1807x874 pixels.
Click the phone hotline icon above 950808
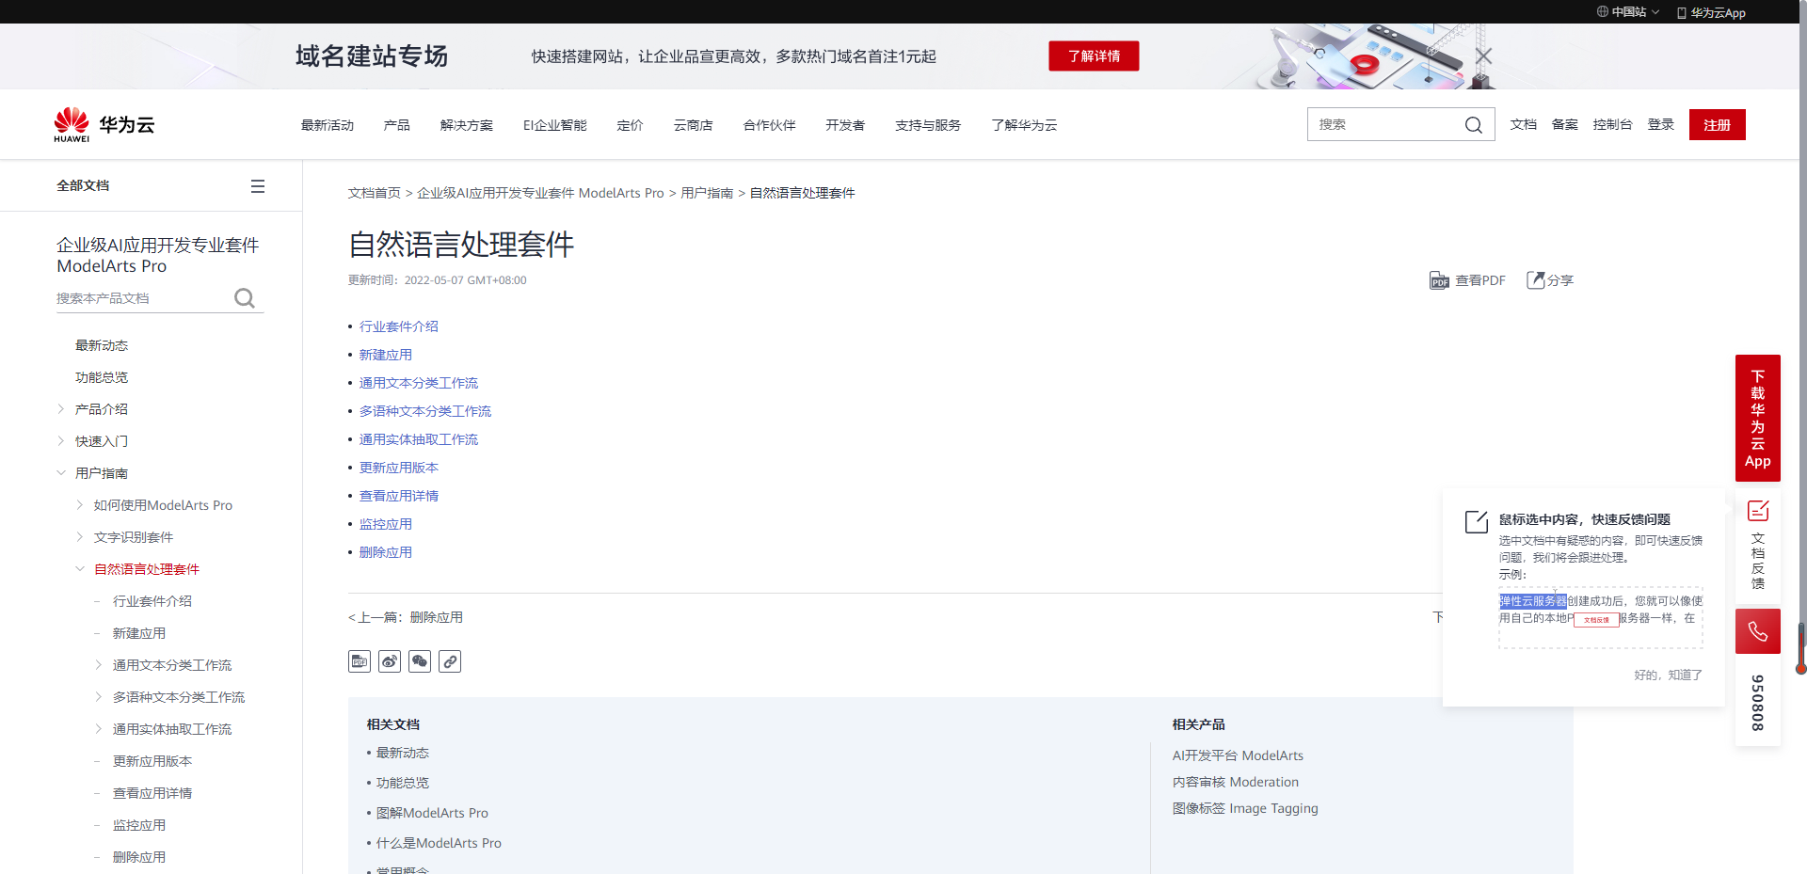coord(1756,630)
